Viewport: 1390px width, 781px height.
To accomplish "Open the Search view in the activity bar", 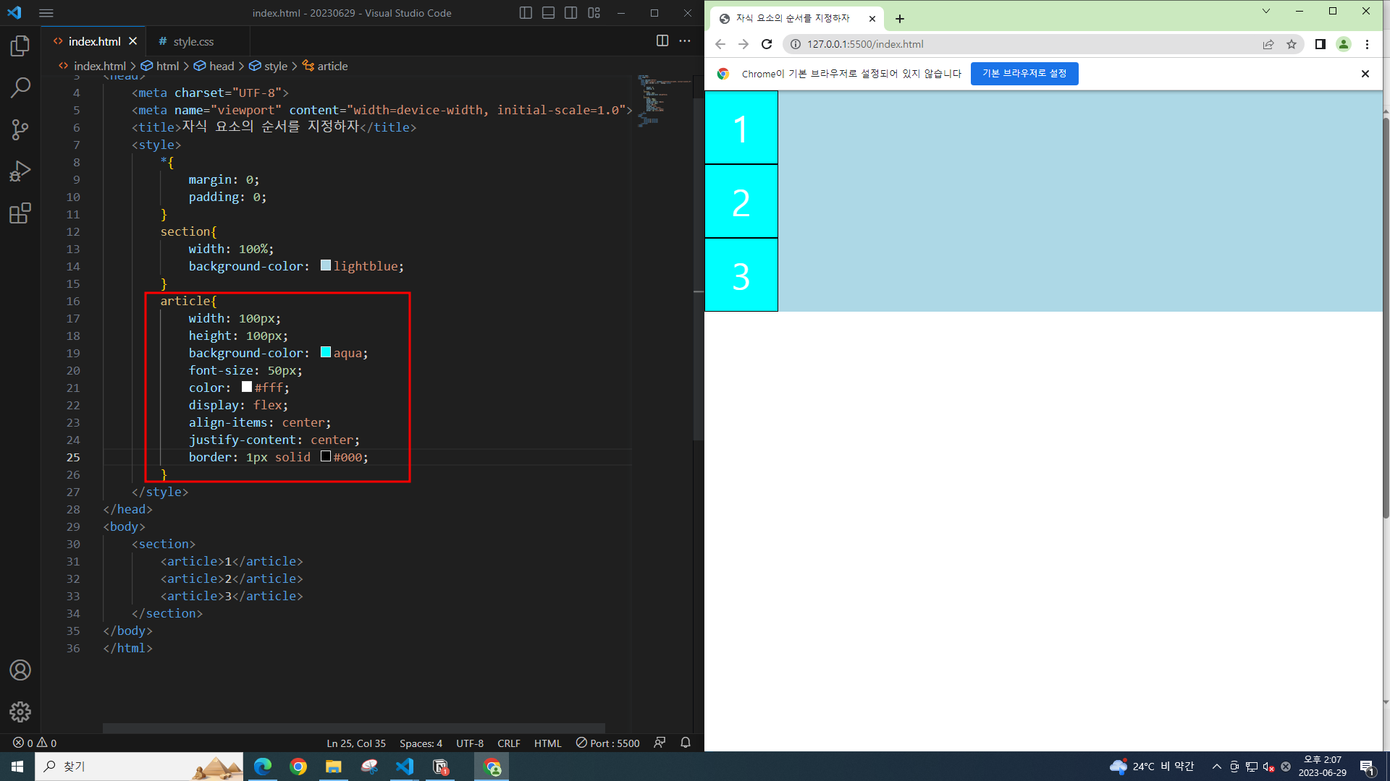I will [20, 88].
